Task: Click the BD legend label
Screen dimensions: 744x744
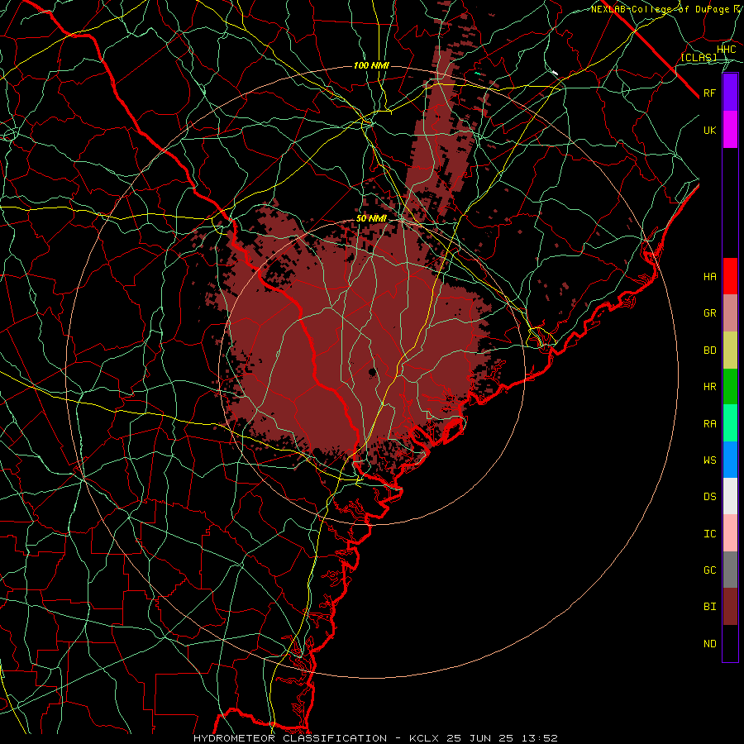Action: 709,351
